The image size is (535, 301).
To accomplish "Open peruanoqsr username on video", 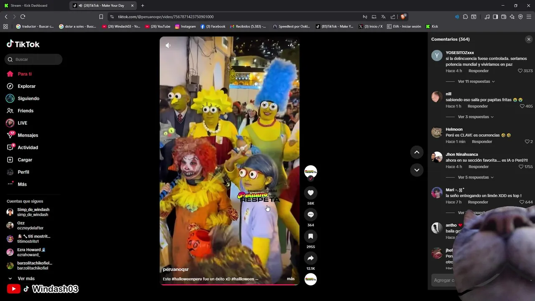I will (176, 269).
